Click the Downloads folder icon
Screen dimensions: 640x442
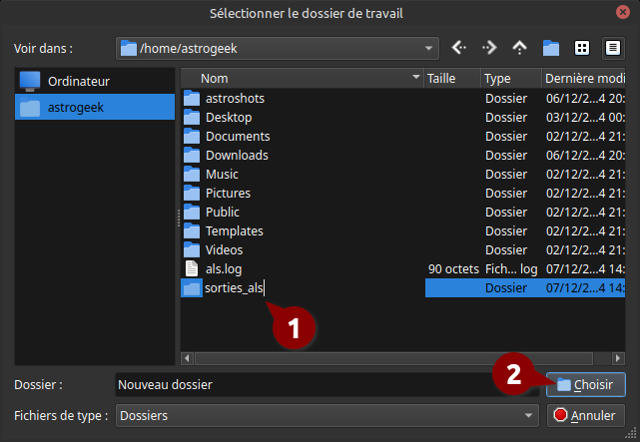192,156
